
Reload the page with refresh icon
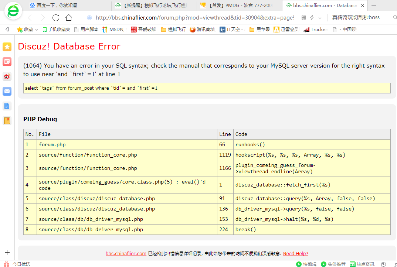(56, 18)
